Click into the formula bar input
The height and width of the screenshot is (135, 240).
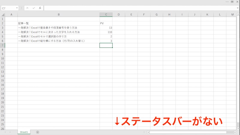pyautogui.click(x=140, y=8)
